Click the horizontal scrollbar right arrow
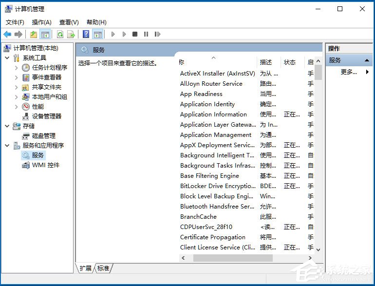This screenshot has height=286, width=375. point(310,258)
